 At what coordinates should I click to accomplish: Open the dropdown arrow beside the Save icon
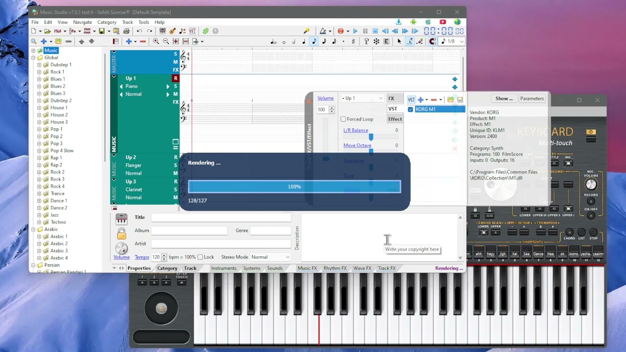click(109, 31)
